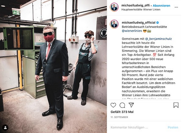The width and height of the screenshot is (186, 133).
Task: Open the header profile picture avatar
Action: pos(114,7)
